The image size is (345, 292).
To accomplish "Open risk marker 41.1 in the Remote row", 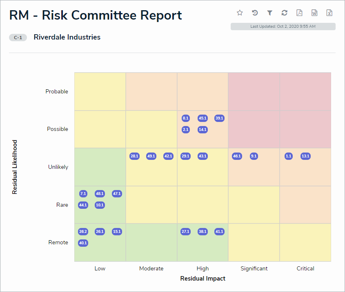I will (219, 232).
